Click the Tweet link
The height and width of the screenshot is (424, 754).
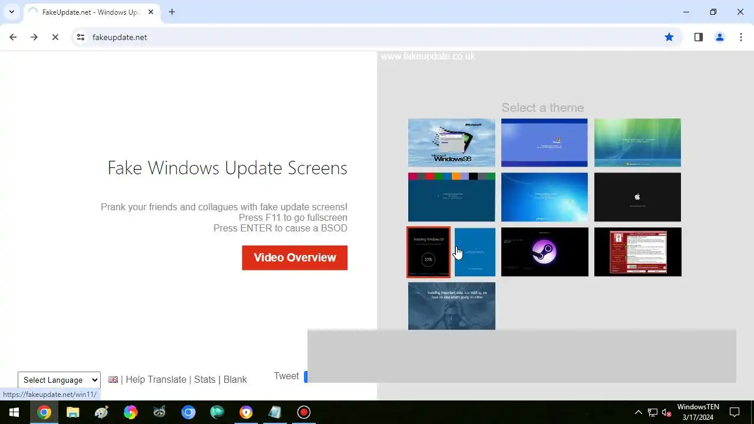coord(286,376)
